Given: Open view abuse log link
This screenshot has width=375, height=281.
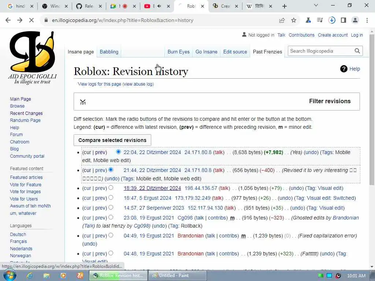Looking at the screenshot, I should (x=138, y=84).
